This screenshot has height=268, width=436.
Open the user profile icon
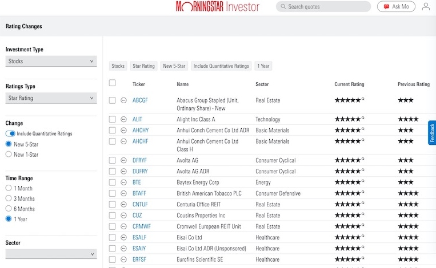[x=426, y=7]
